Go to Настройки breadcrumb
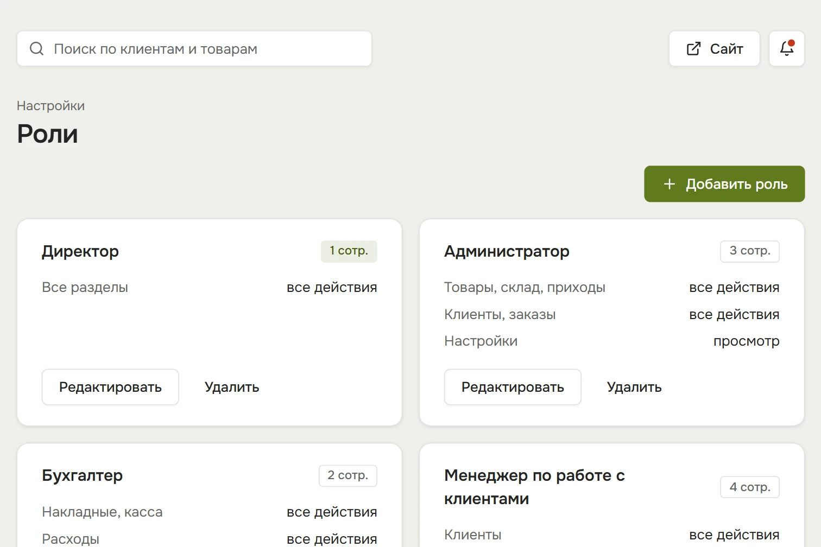This screenshot has height=547, width=821. 50,106
